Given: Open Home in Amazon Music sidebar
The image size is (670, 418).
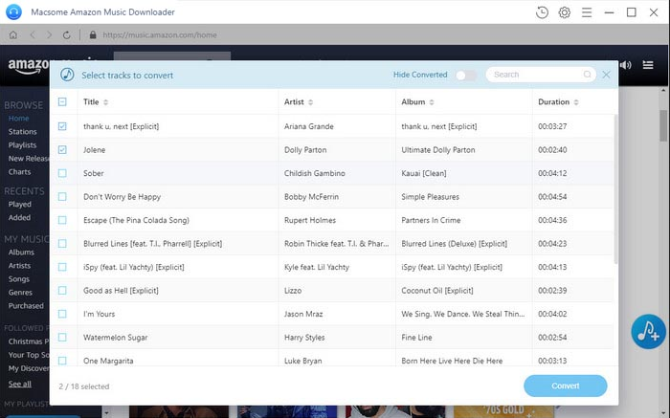Looking at the screenshot, I should click(19, 119).
